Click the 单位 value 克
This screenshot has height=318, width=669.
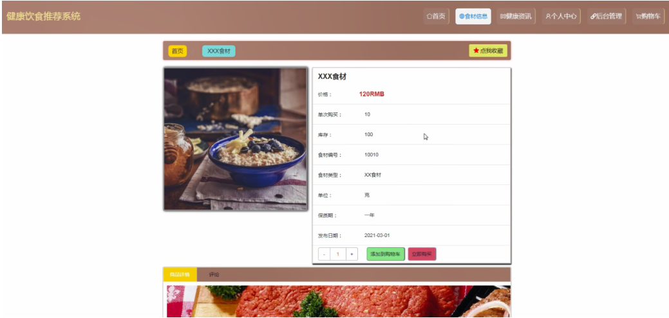pos(367,195)
